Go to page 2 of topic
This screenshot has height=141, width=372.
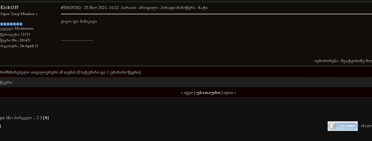(x=38, y=118)
